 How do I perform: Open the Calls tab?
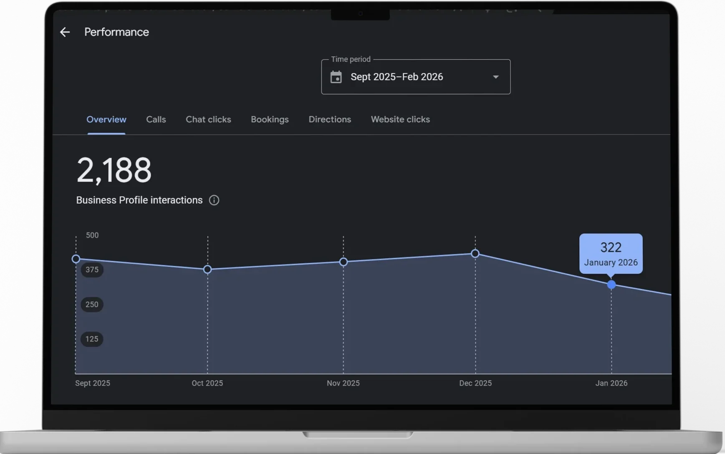point(156,120)
